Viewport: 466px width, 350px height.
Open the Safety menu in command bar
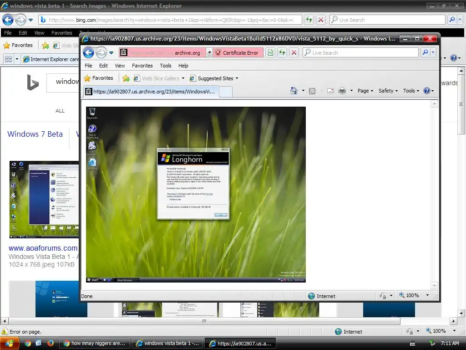pos(388,91)
